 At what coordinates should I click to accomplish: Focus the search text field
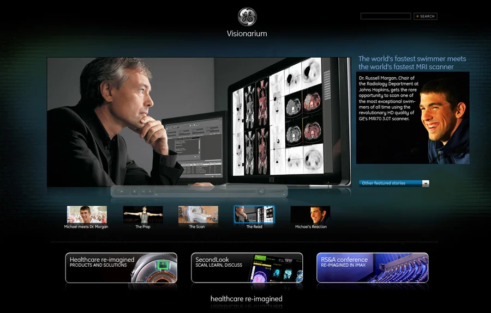click(x=386, y=16)
